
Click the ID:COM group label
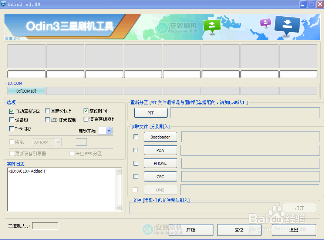[15, 83]
